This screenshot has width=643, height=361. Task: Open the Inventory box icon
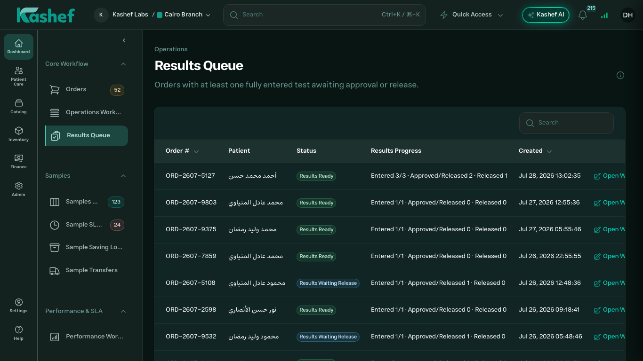click(18, 134)
